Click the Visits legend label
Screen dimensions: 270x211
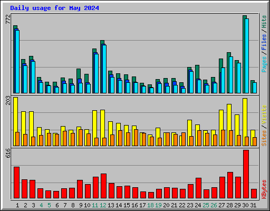(264, 115)
